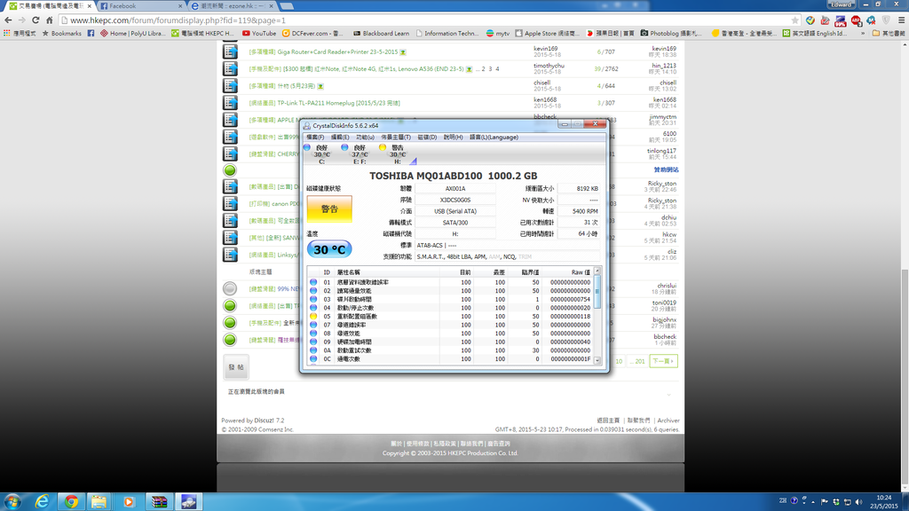Open the Blackboard Learn bookmark
This screenshot has width=909, height=511.
point(381,34)
